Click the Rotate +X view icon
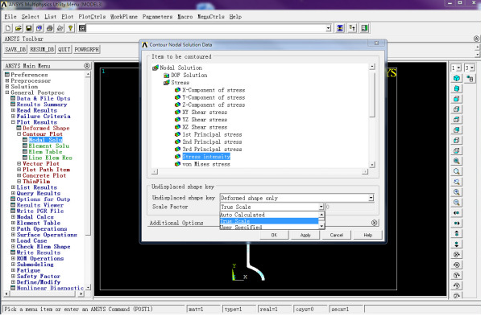The image size is (481, 316). (x=457, y=254)
